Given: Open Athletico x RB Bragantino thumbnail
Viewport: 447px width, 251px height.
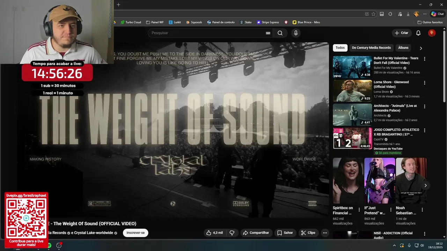Looking at the screenshot, I should pos(352,138).
